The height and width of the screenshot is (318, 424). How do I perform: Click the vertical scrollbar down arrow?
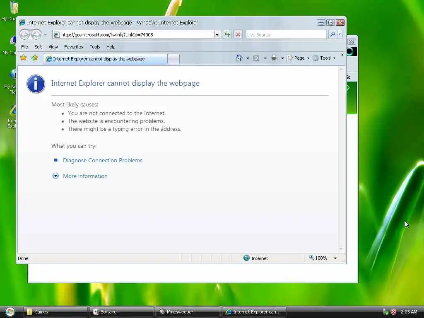[341, 249]
